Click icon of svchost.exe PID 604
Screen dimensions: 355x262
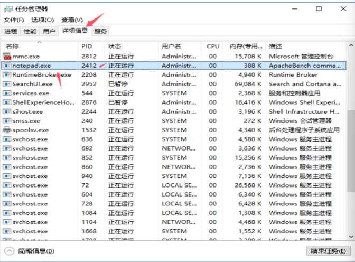7,194
